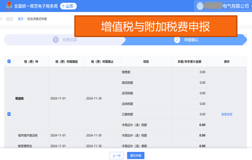Click the user avatar icon
The image size is (252, 160).
pyautogui.click(x=200, y=6)
